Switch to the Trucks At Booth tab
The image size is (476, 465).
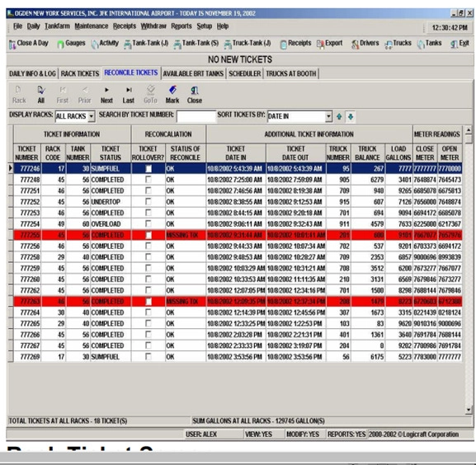click(291, 73)
